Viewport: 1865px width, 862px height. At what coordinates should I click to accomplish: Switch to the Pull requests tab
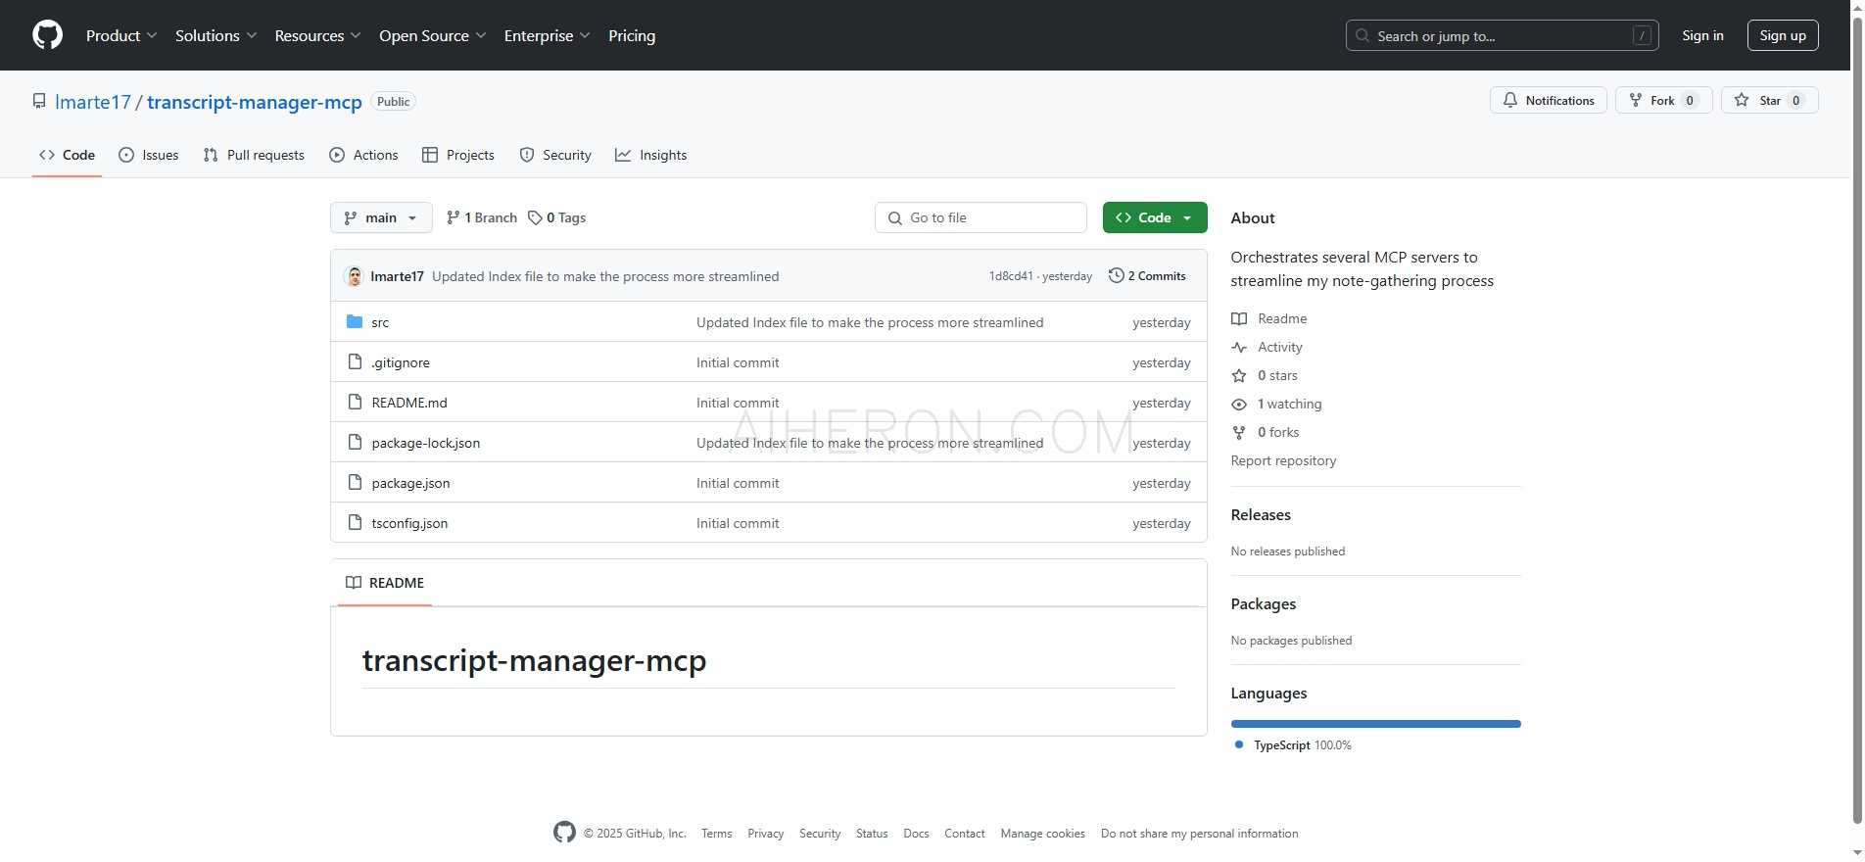[254, 155]
